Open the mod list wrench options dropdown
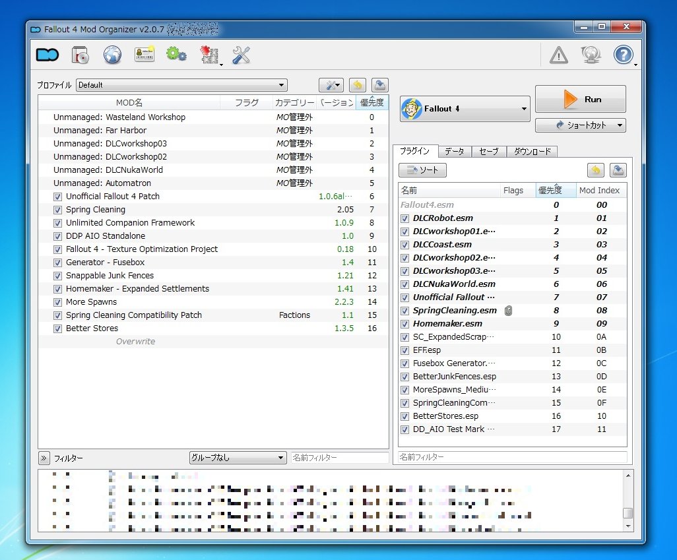Viewport: 677px width, 560px height. click(331, 85)
